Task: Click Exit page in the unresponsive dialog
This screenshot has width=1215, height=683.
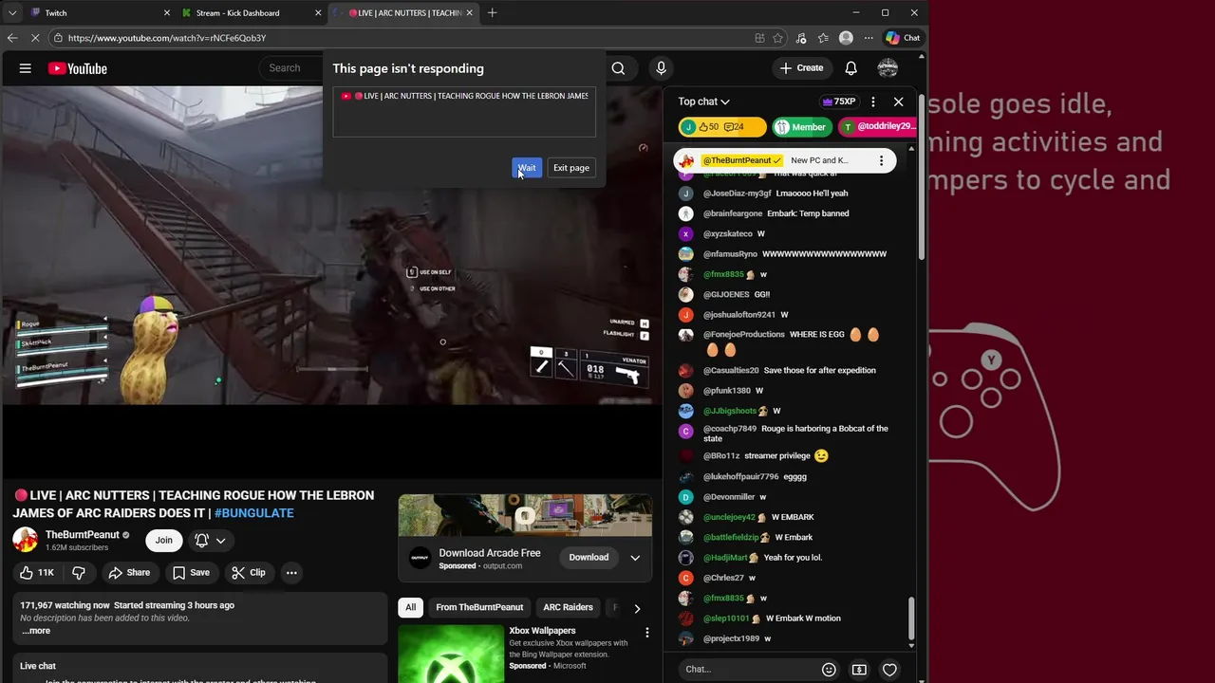Action: coord(571,168)
